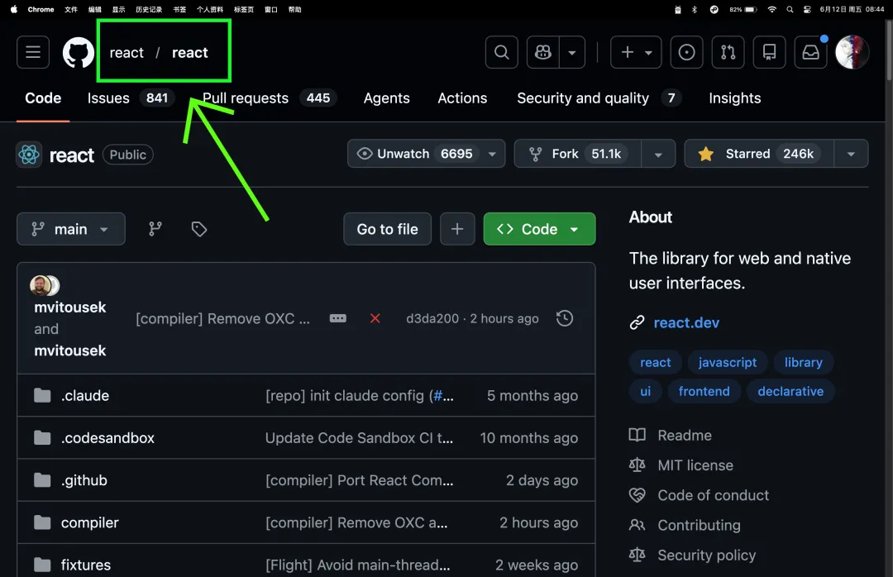
Task: View tags icon
Action: point(198,229)
